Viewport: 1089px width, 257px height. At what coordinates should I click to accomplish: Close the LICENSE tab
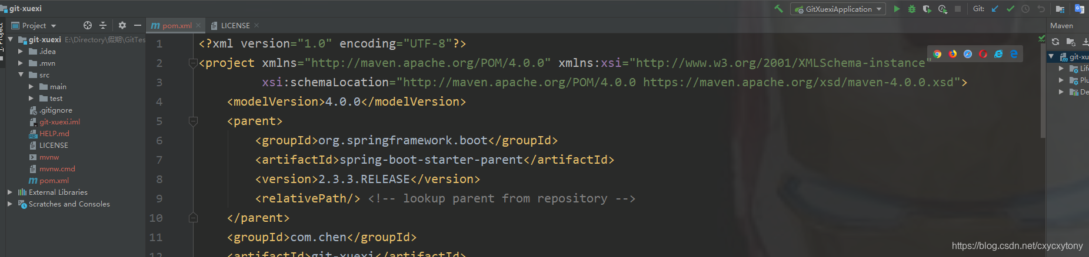257,25
